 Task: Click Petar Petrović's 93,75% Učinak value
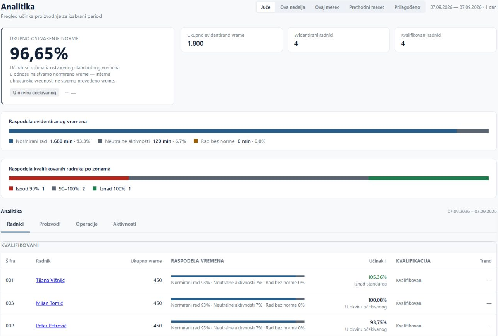click(378, 322)
